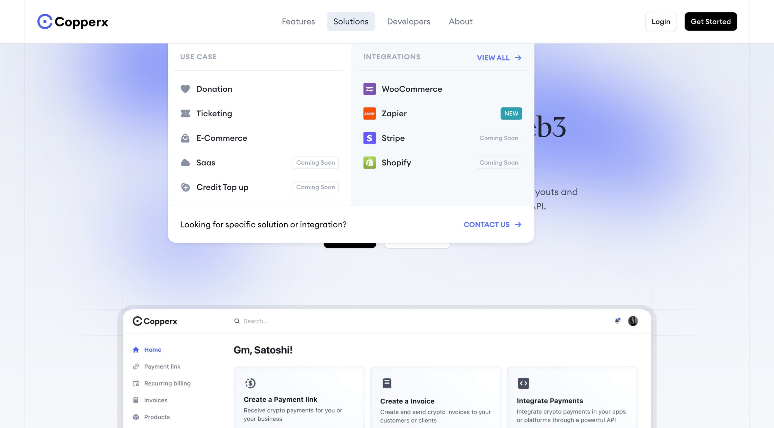
Task: Click the dashboard notification bell icon
Action: click(617, 321)
